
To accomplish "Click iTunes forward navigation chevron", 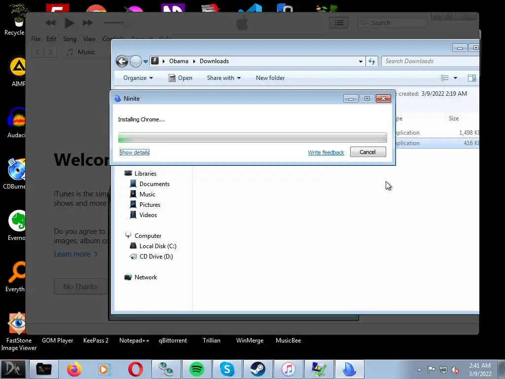I will click(x=51, y=52).
